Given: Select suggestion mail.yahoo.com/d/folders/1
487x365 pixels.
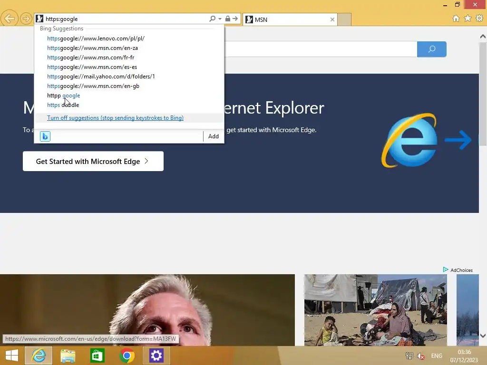Looking at the screenshot, I should (101, 77).
